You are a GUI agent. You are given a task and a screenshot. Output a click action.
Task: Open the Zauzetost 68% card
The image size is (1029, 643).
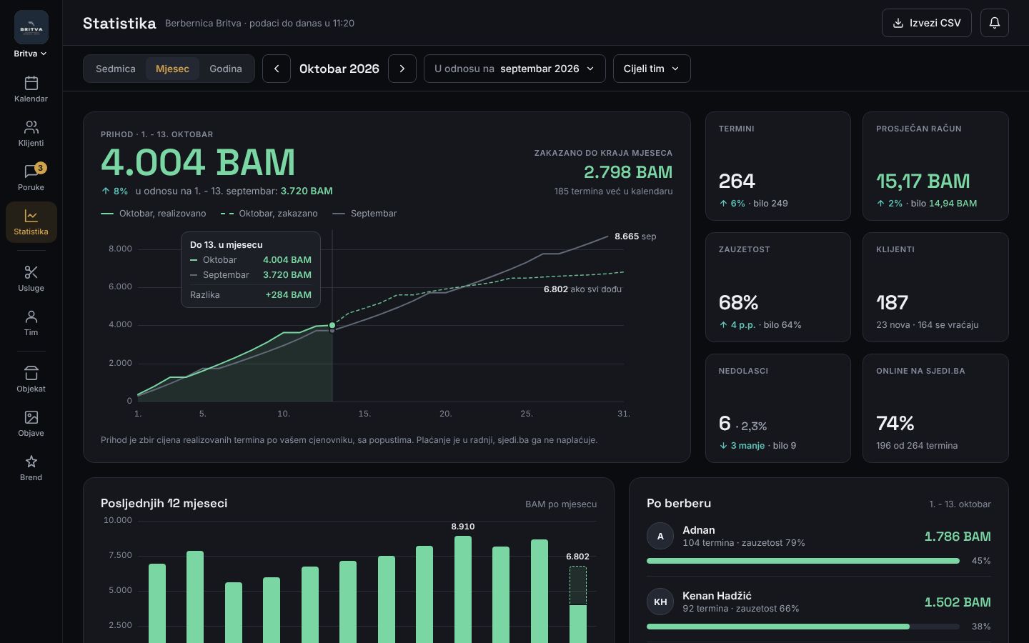pyautogui.click(x=778, y=287)
